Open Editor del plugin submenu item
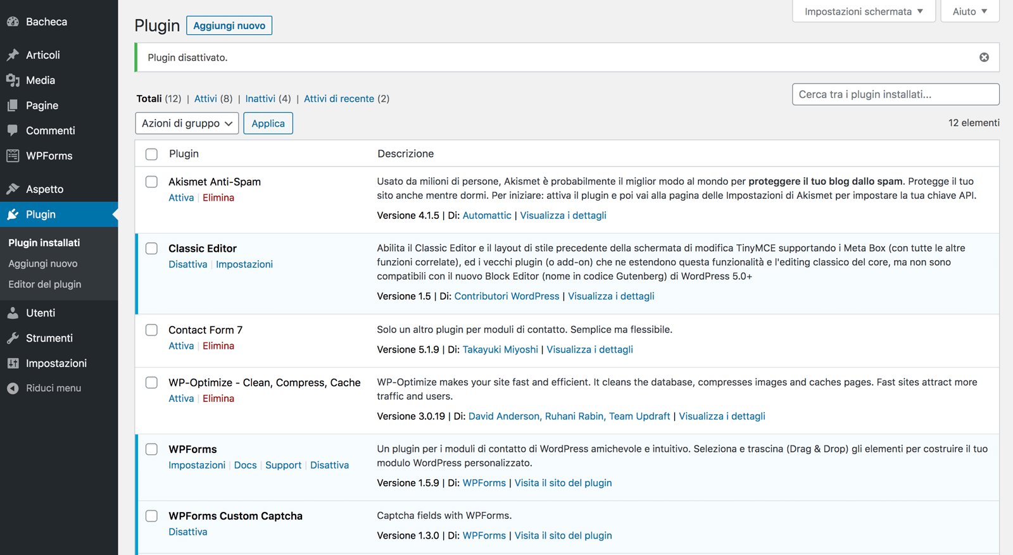This screenshot has width=1013, height=555. [x=45, y=285]
